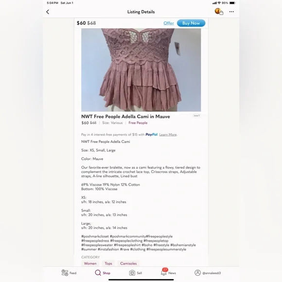Tap the Sell camera icon
Viewport: 282px width, 282px height.
click(x=132, y=273)
